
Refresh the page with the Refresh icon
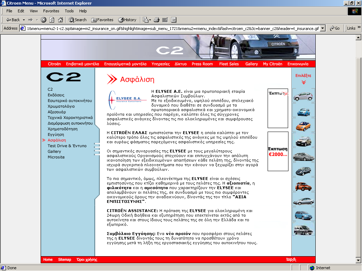pos(52,20)
